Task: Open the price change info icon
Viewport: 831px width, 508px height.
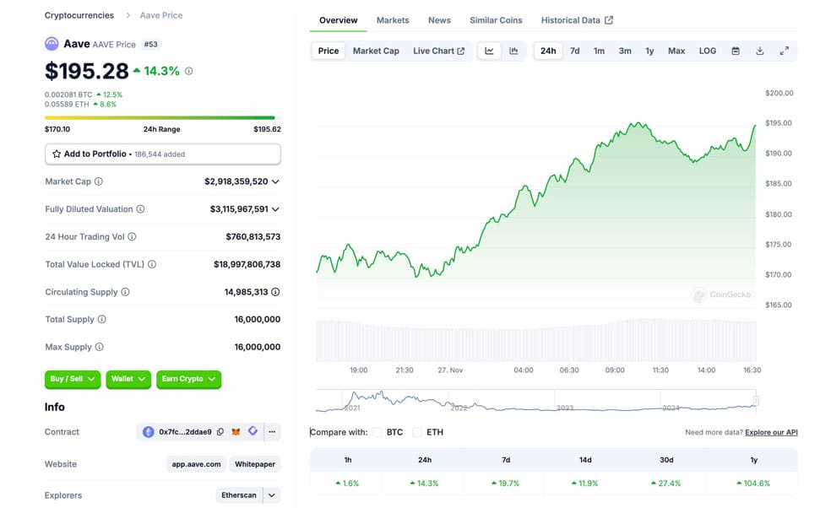Action: click(x=188, y=71)
